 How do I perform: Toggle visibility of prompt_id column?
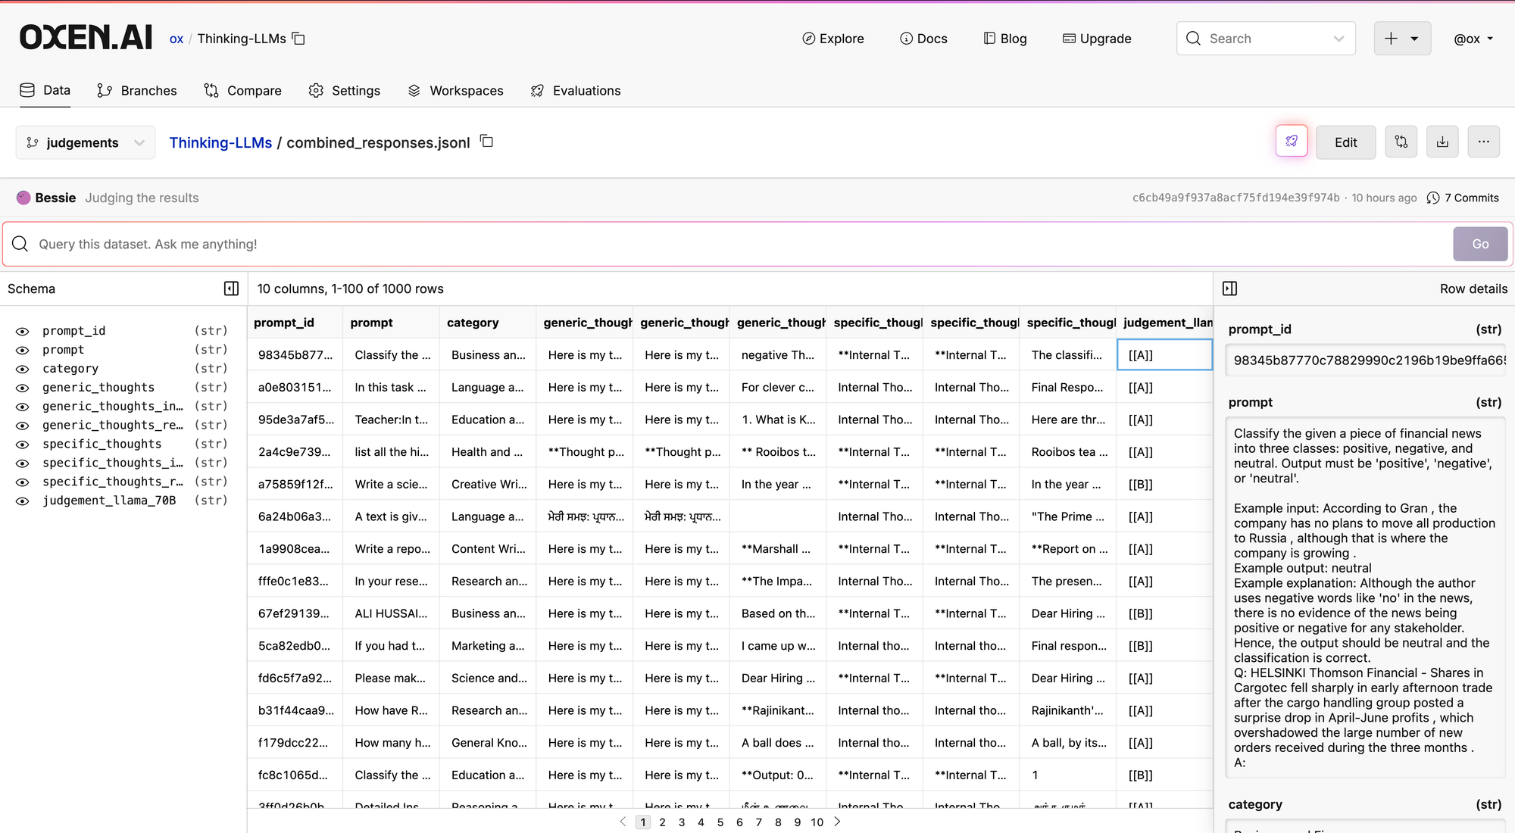[23, 331]
